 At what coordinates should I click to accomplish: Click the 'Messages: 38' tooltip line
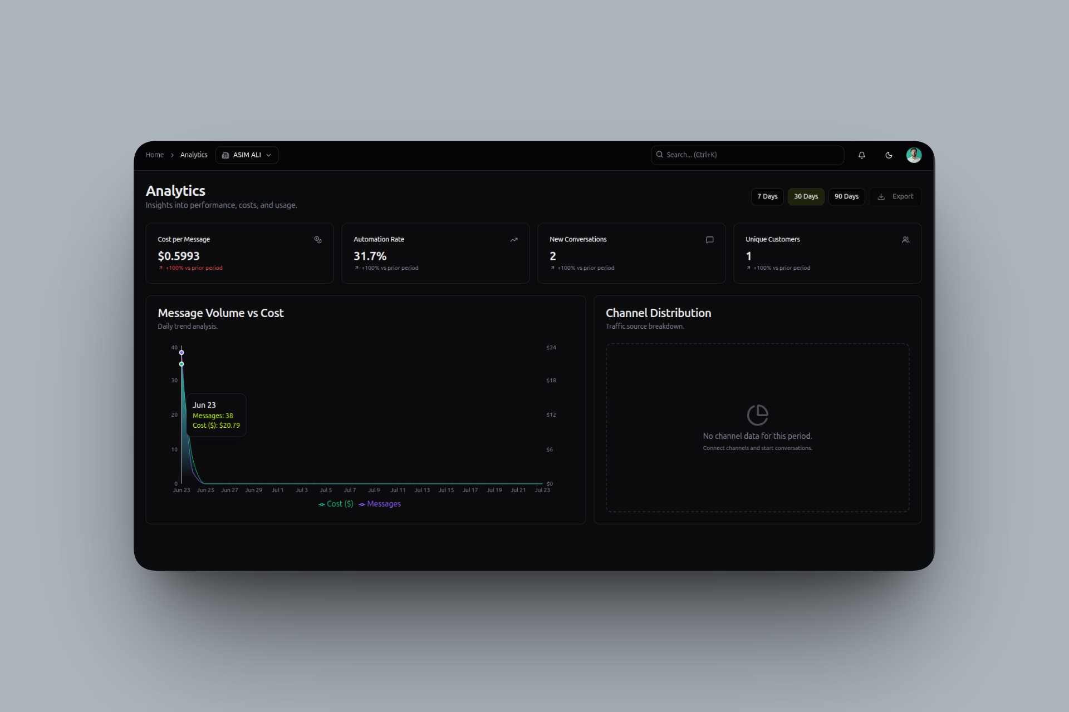(213, 416)
